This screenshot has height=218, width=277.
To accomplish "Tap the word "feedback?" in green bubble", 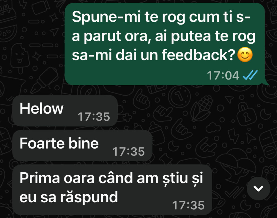I will 198,55.
